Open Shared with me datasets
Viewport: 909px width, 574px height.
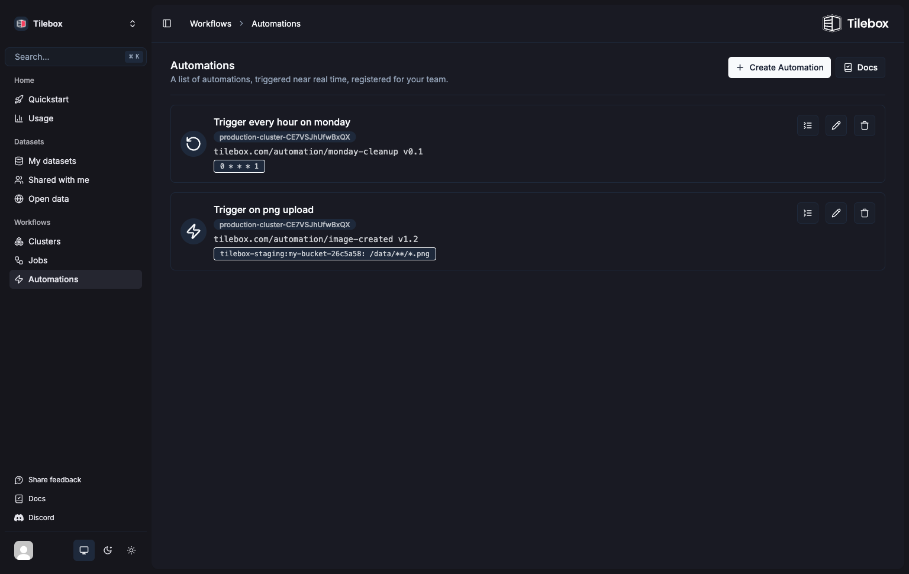(59, 180)
